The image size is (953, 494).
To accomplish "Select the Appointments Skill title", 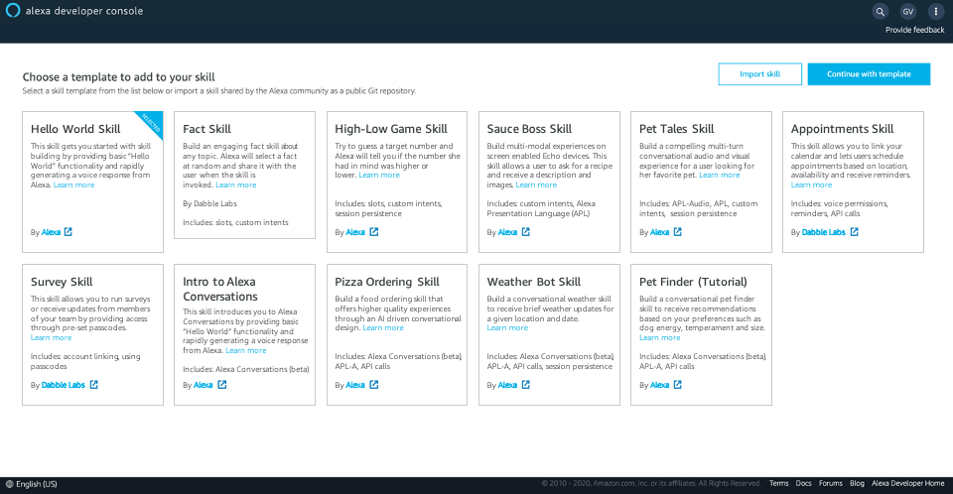I will (843, 129).
